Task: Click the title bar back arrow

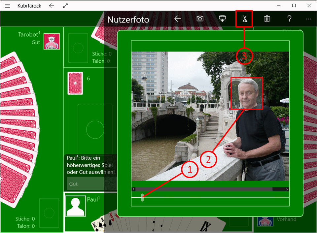Action: point(51,6)
